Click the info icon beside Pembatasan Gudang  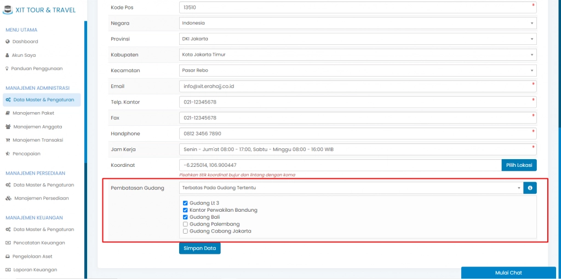530,188
